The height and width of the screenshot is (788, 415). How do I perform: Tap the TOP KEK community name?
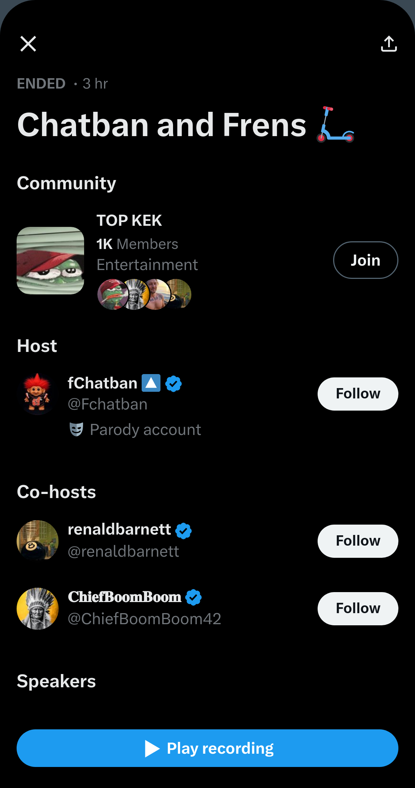[129, 221]
